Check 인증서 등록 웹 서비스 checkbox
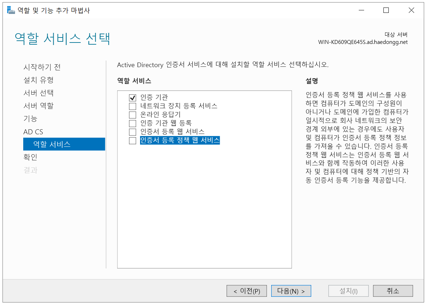This screenshot has width=427, height=305. (x=133, y=132)
